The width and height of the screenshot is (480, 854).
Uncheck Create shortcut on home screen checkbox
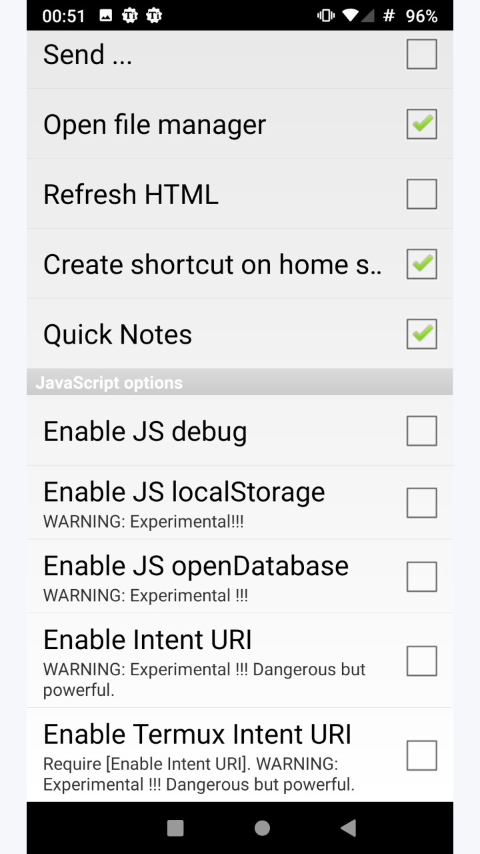point(422,264)
